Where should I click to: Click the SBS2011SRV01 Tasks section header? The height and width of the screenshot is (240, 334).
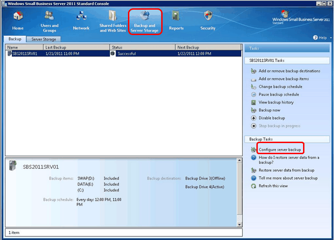[x=287, y=60]
